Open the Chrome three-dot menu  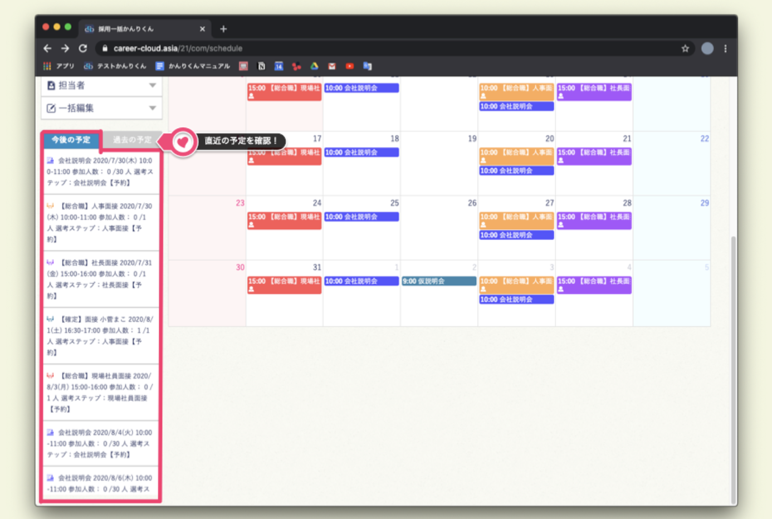pyautogui.click(x=725, y=48)
